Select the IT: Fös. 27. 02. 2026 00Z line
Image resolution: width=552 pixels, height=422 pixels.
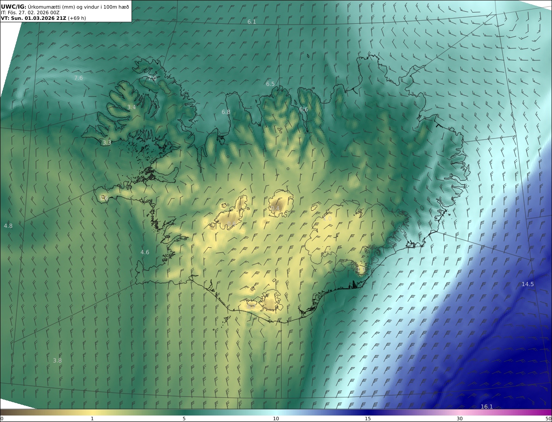[x=30, y=13]
